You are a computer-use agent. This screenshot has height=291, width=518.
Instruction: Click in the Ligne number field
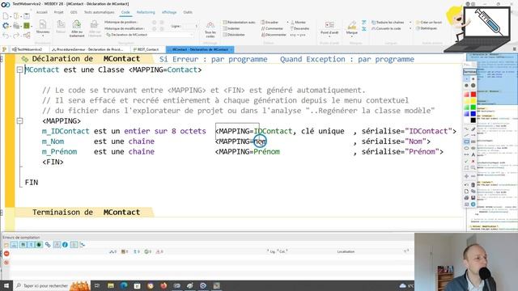[190, 26]
